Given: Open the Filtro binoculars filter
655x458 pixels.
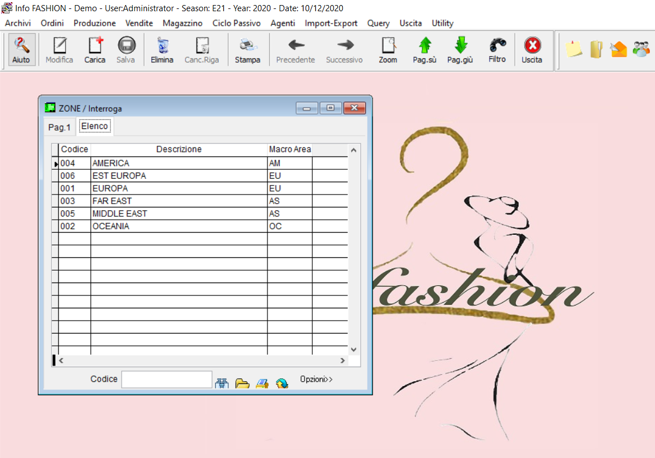Looking at the screenshot, I should click(x=497, y=49).
